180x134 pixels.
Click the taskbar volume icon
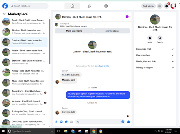tap(162, 131)
